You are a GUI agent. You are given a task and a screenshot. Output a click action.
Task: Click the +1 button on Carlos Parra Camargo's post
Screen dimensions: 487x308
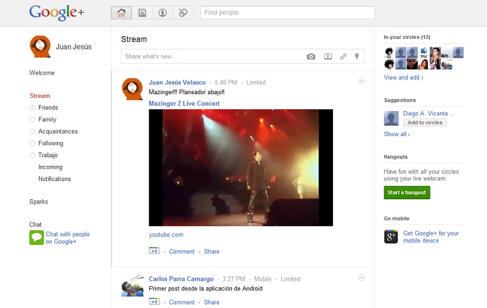[155, 301]
